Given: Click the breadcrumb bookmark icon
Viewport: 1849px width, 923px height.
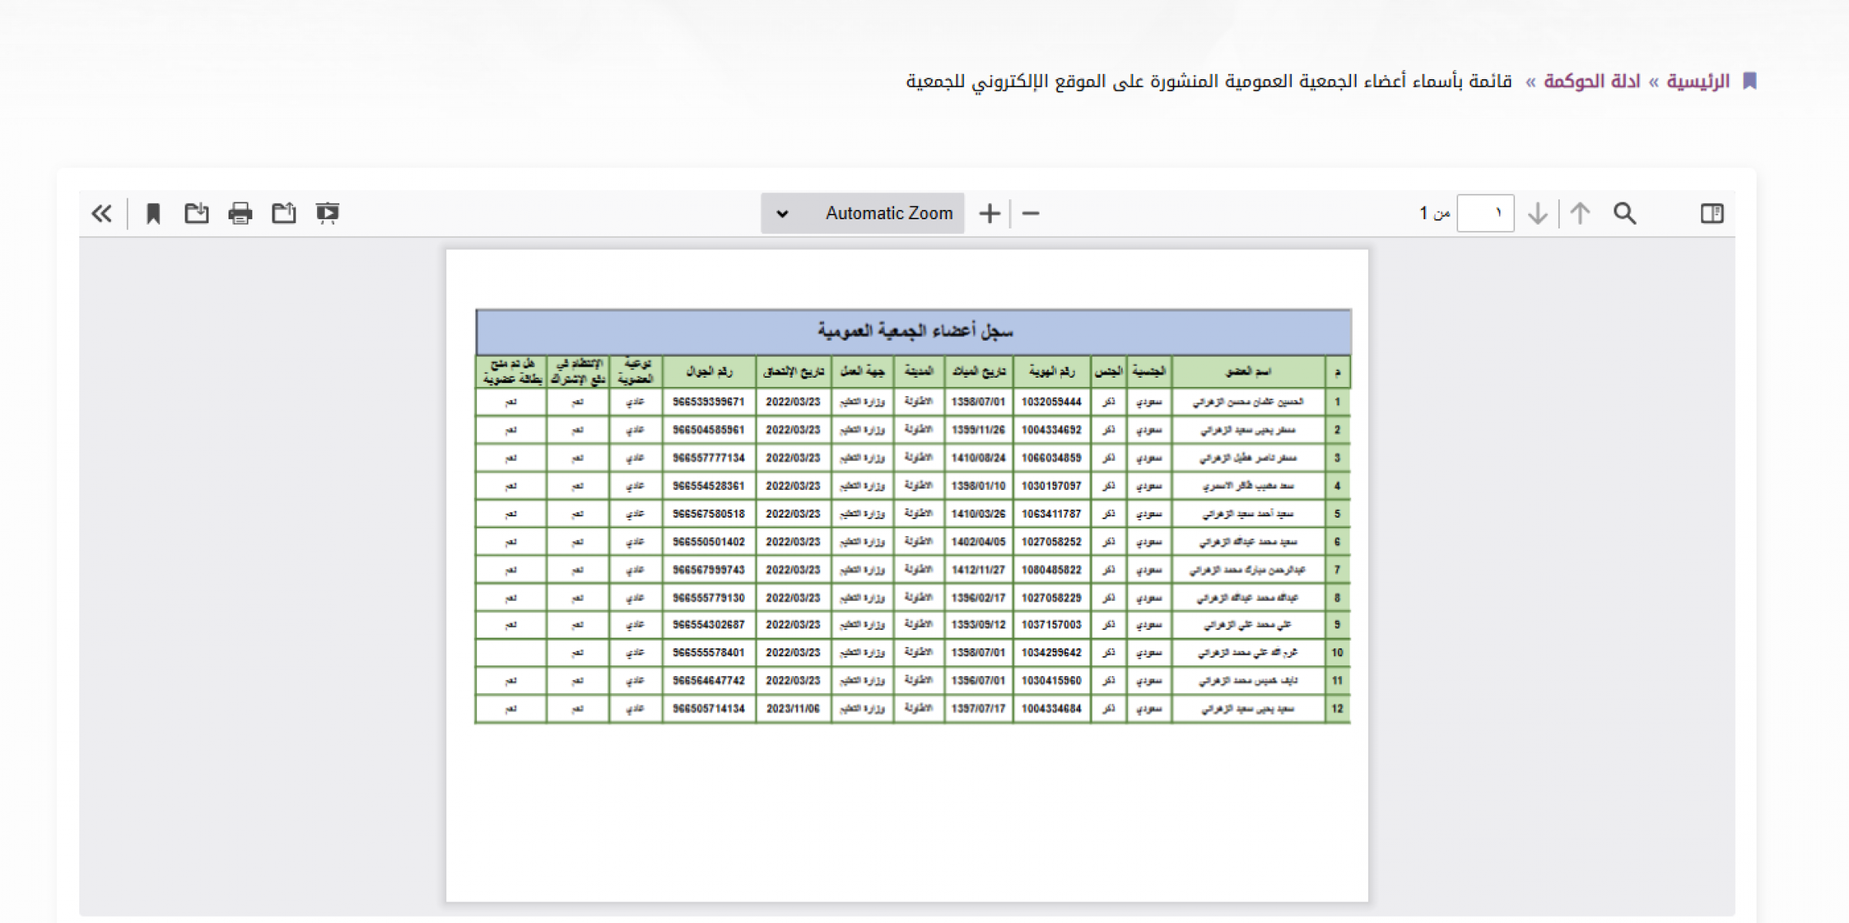Looking at the screenshot, I should [x=1750, y=81].
